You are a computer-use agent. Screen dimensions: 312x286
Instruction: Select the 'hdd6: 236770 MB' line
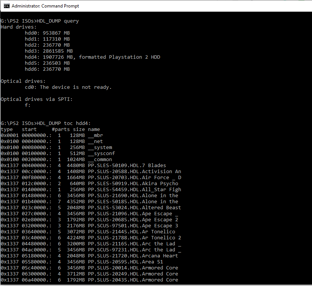pos(47,69)
